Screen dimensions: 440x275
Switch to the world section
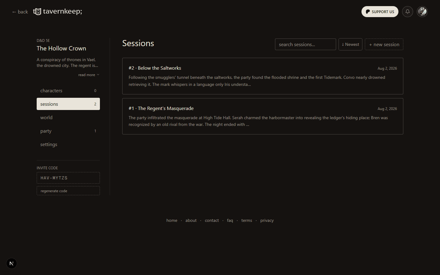click(x=68, y=117)
